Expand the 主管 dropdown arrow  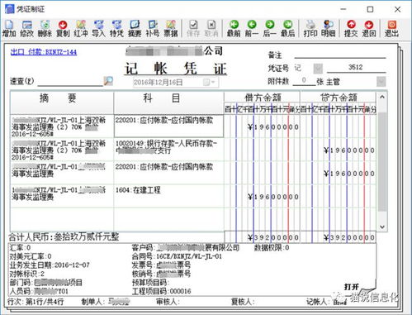(x=381, y=82)
